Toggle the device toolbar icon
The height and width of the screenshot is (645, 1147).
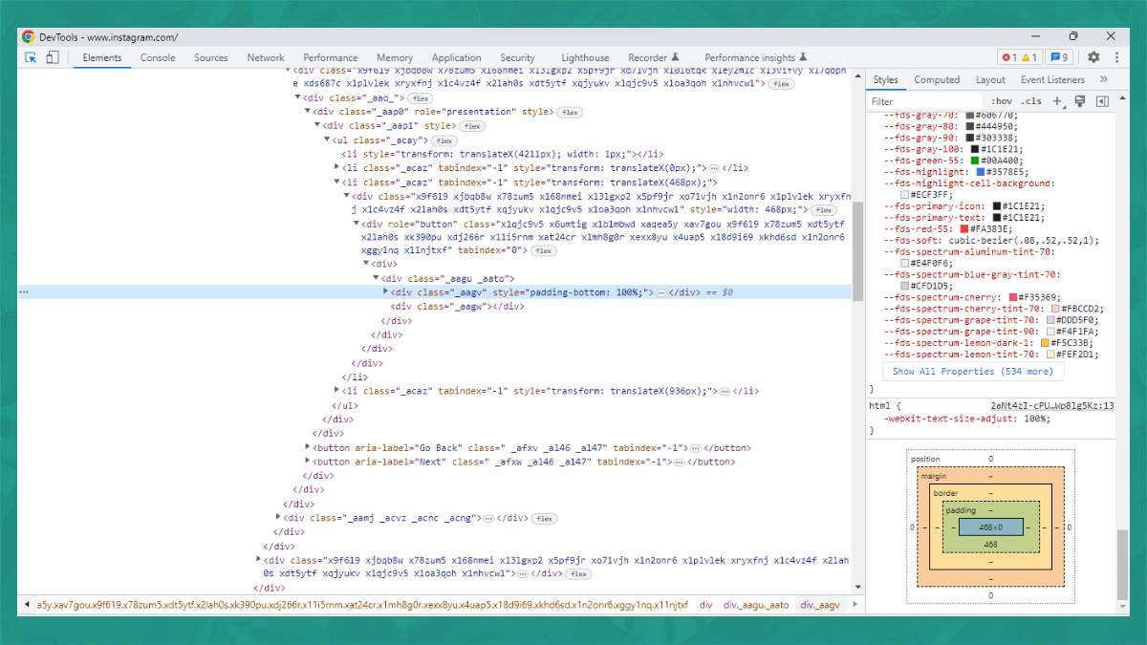click(x=52, y=57)
